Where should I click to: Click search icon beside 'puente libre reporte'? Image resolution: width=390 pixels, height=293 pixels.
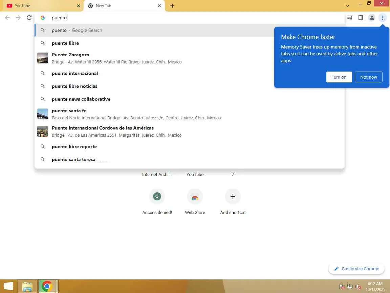click(x=43, y=146)
